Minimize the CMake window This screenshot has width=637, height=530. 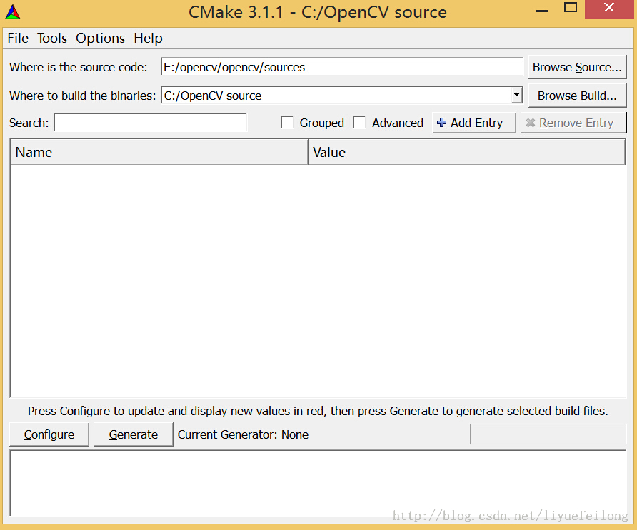542,11
